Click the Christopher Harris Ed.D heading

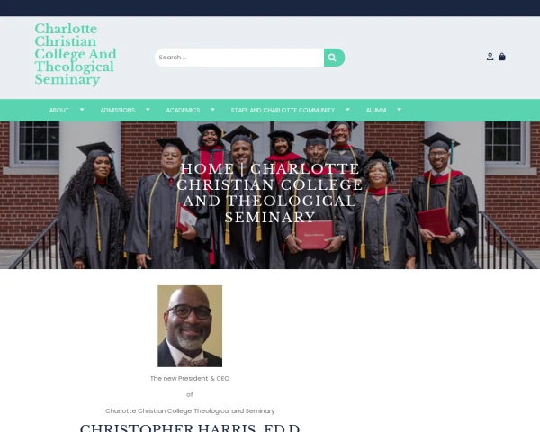click(190, 427)
